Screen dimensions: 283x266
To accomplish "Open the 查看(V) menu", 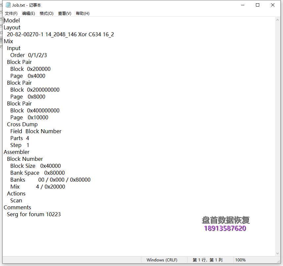I will (65, 14).
